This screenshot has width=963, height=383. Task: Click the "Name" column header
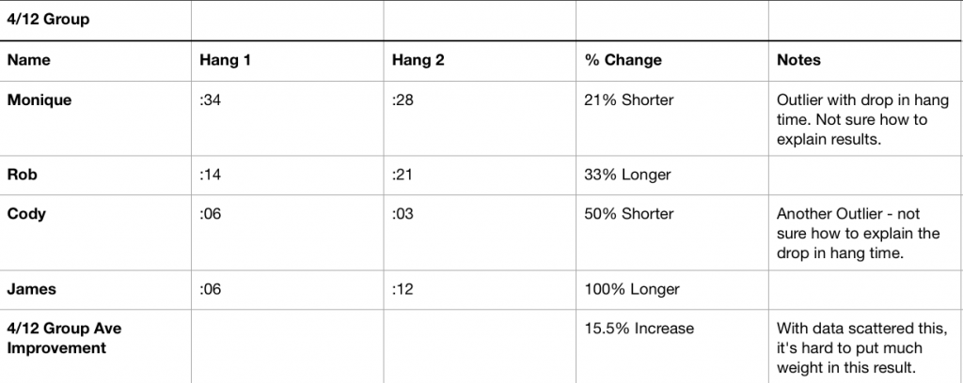click(x=29, y=60)
